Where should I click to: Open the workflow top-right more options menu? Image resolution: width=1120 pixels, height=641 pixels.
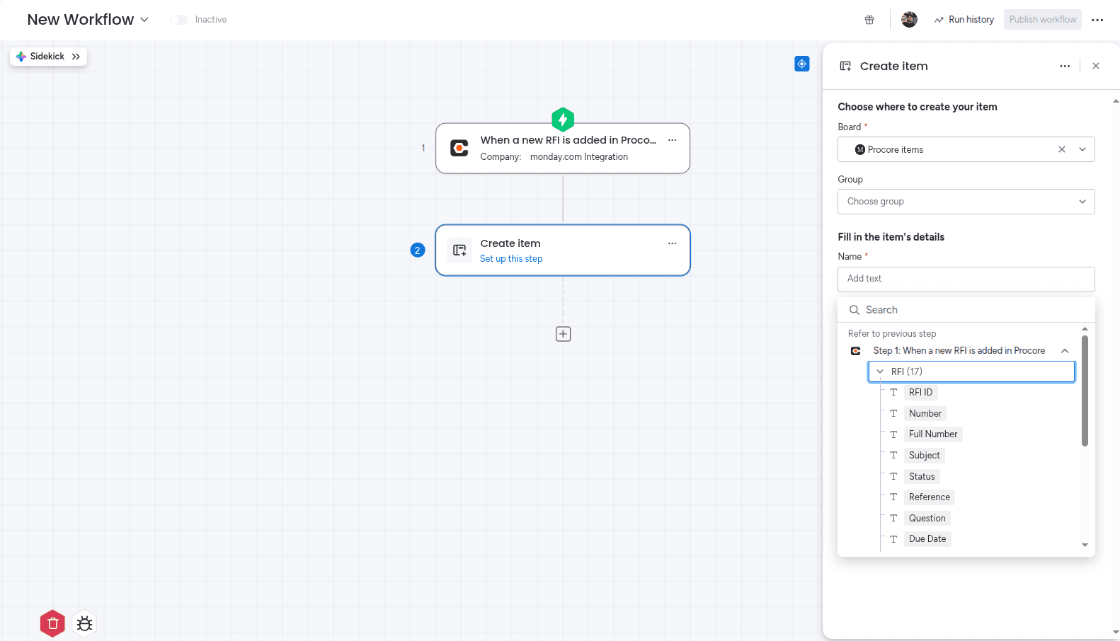1097,20
